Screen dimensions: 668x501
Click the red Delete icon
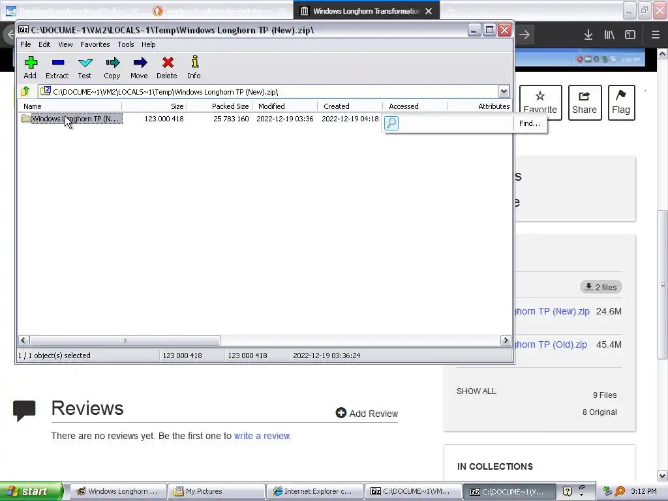coord(168,63)
